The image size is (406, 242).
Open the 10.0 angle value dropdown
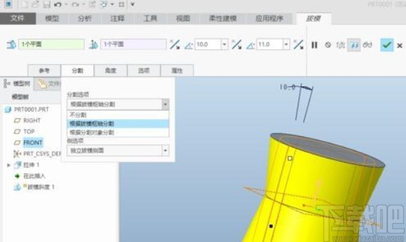[x=224, y=44]
